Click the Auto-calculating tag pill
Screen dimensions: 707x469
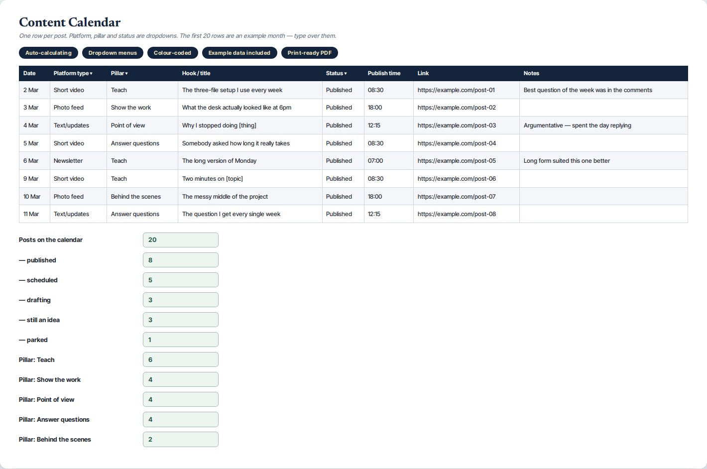48,53
